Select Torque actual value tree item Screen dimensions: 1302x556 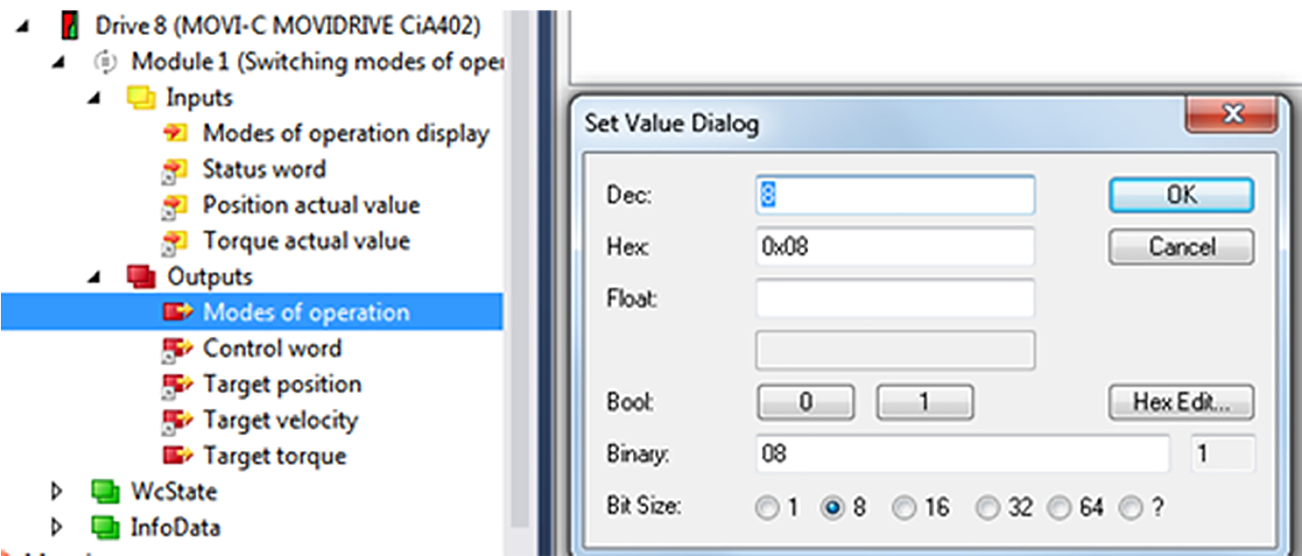306,241
